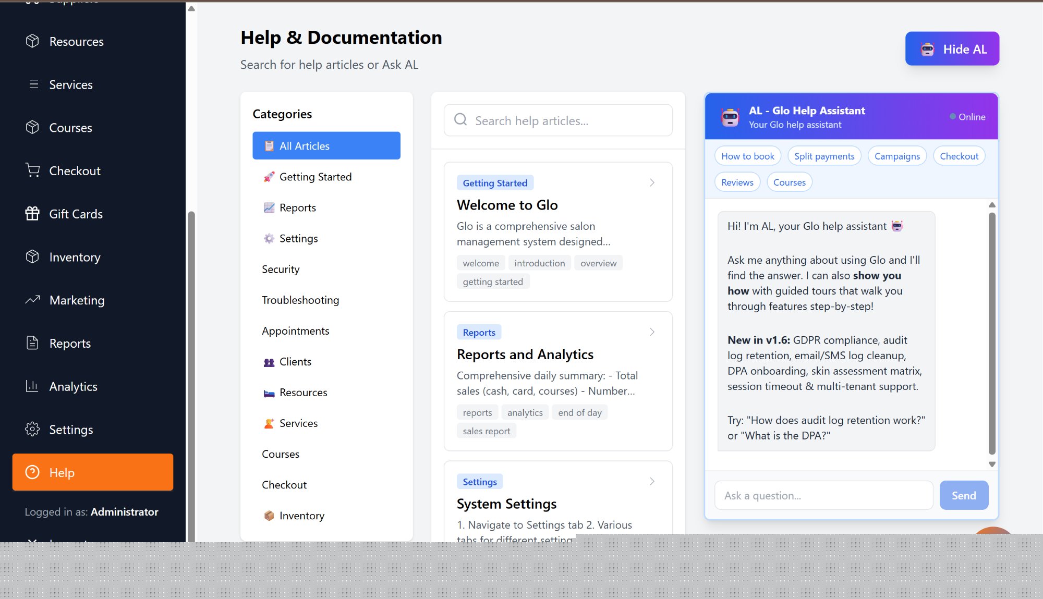Click the Marketing trend icon
This screenshot has height=599, width=1043.
tap(32, 300)
